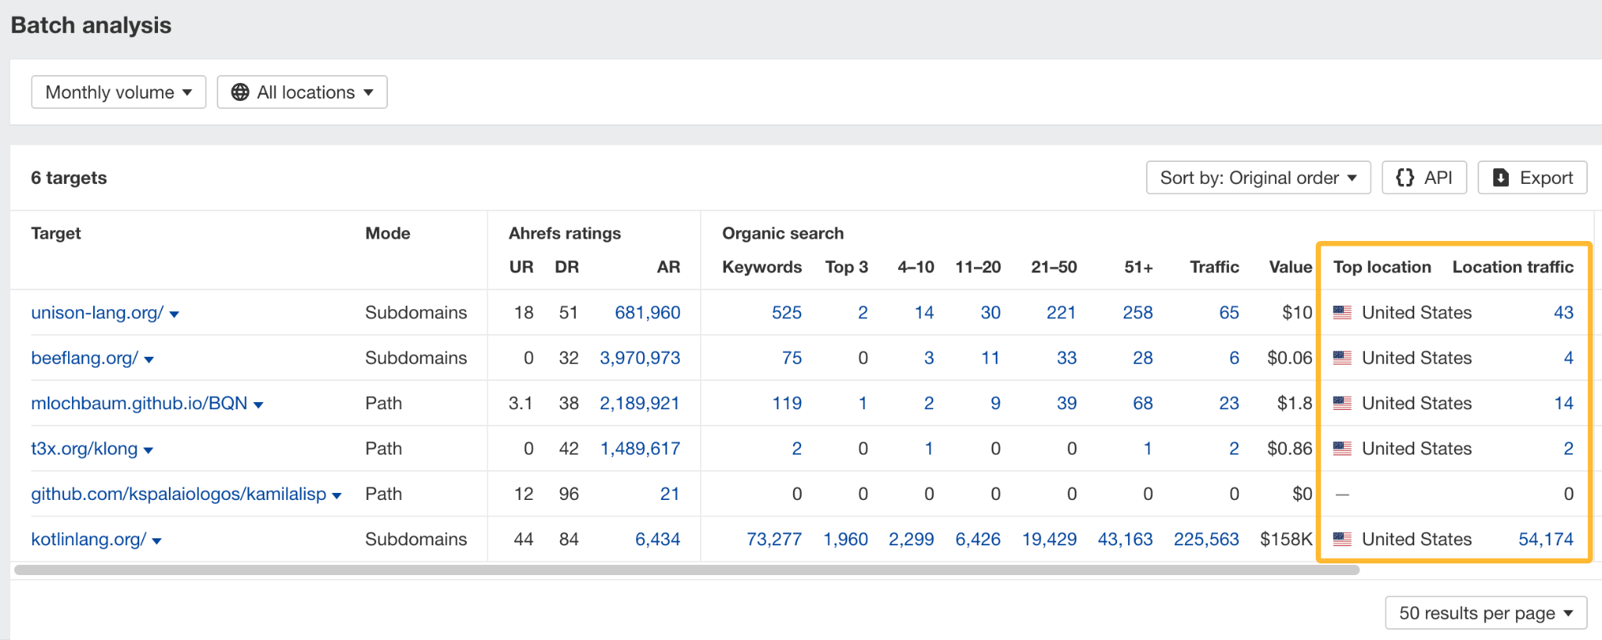Expand the caret next to kotlinlang.org/
This screenshot has height=640, width=1602.
[x=157, y=541]
